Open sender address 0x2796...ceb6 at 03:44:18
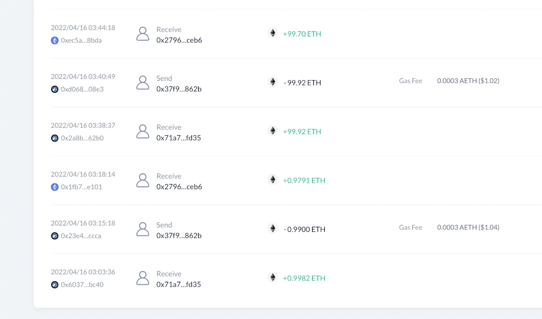The image size is (542, 319). (179, 40)
